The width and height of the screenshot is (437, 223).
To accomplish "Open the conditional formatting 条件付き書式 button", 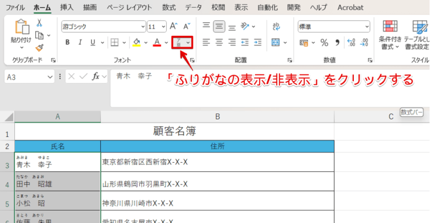I will click(x=390, y=35).
